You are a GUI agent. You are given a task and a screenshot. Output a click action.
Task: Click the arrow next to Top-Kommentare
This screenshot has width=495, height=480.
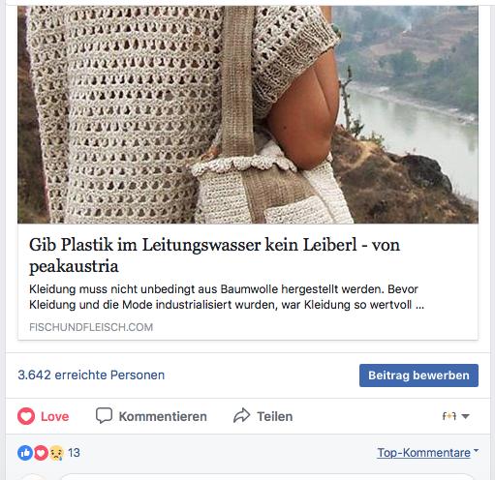pos(476,450)
